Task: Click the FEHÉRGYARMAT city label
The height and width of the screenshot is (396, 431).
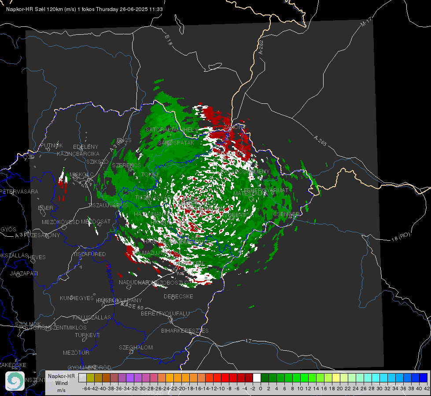Action: click(266, 190)
